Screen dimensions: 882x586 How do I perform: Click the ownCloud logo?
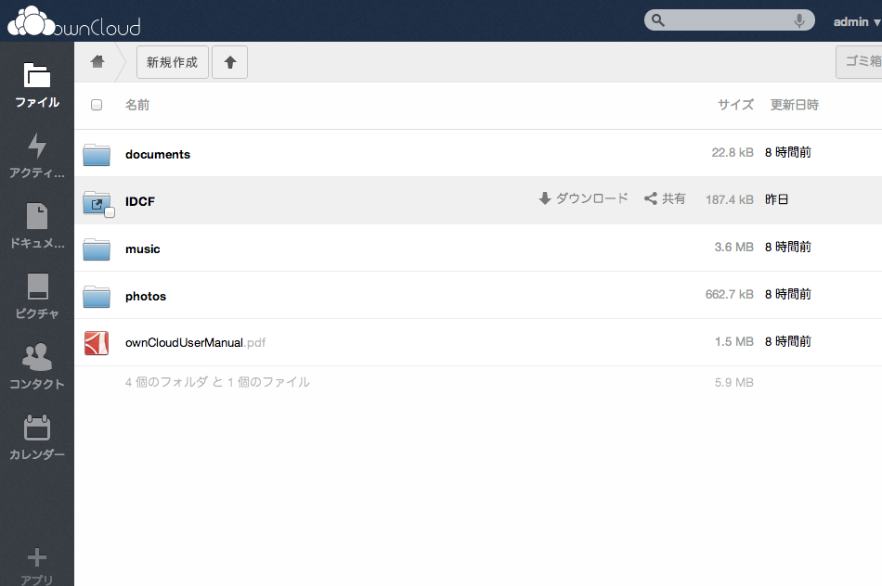(73, 21)
